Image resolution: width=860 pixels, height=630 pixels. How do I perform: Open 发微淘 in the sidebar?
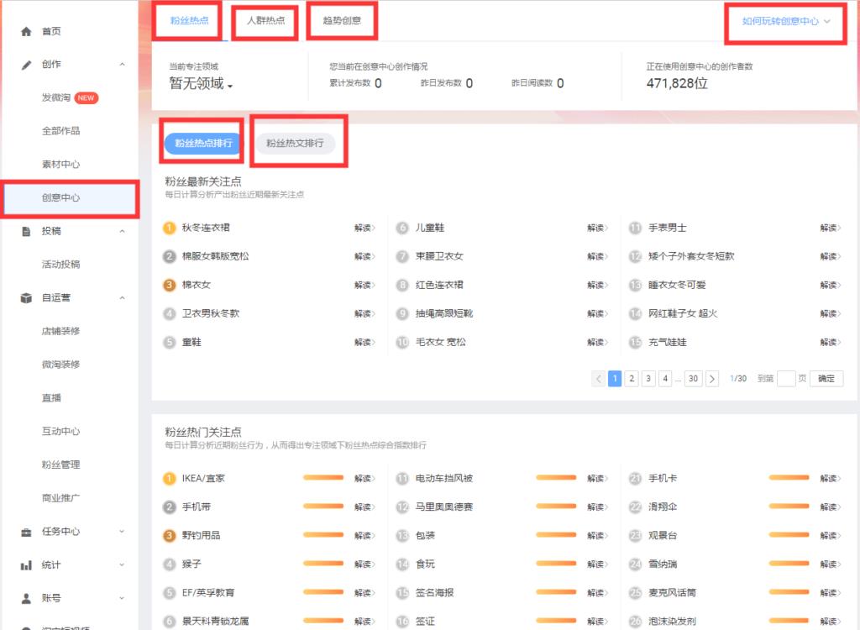pos(56,97)
